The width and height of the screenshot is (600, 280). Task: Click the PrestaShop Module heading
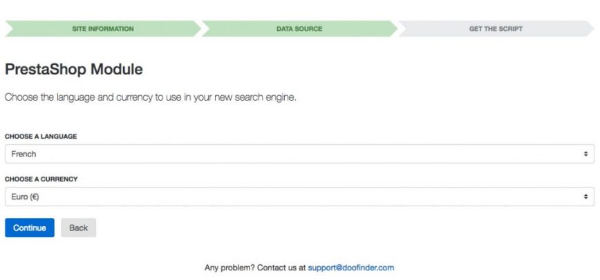(74, 70)
